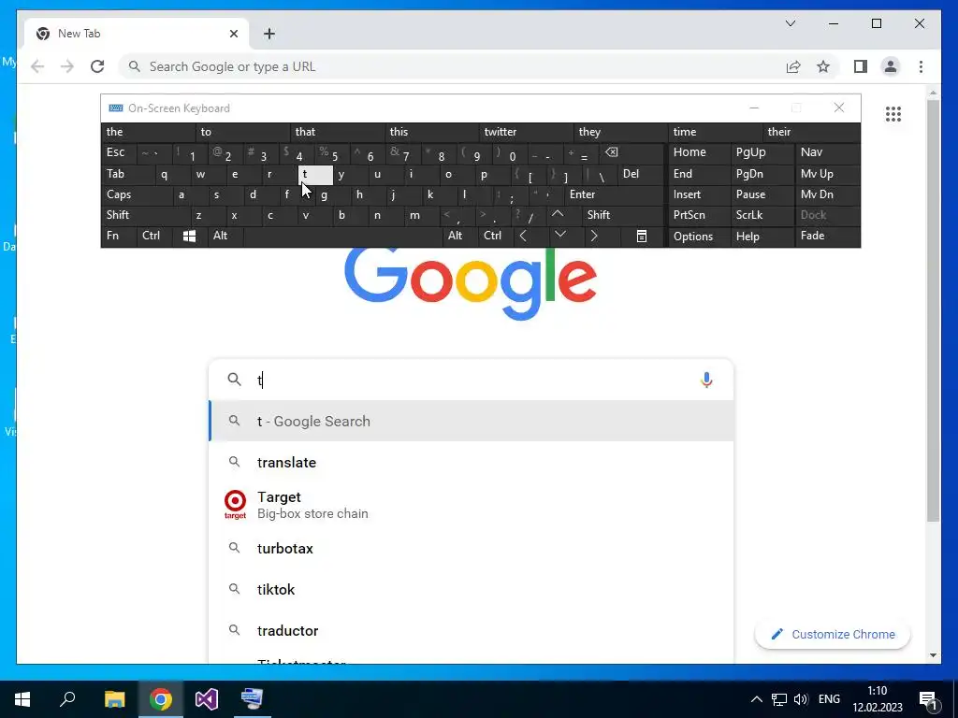Open Chrome's three-dot menu
This screenshot has height=718, width=958.
pyautogui.click(x=921, y=66)
